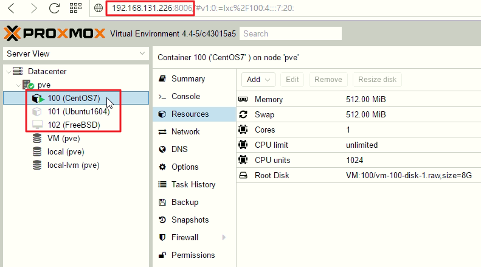Select the Root Disk vm-100-disk-1.raw value
The height and width of the screenshot is (267, 481).
coord(409,175)
